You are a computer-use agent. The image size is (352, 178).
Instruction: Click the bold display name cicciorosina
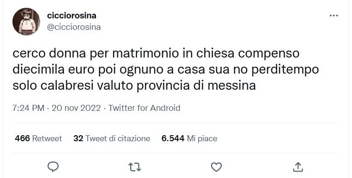[72, 16]
